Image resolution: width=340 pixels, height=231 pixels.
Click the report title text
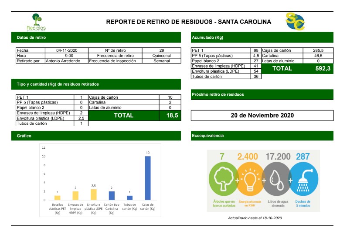tap(189, 22)
